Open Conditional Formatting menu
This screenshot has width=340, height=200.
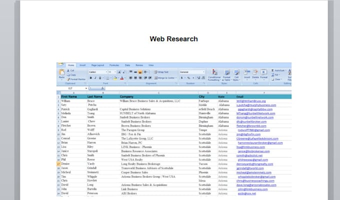214,75
